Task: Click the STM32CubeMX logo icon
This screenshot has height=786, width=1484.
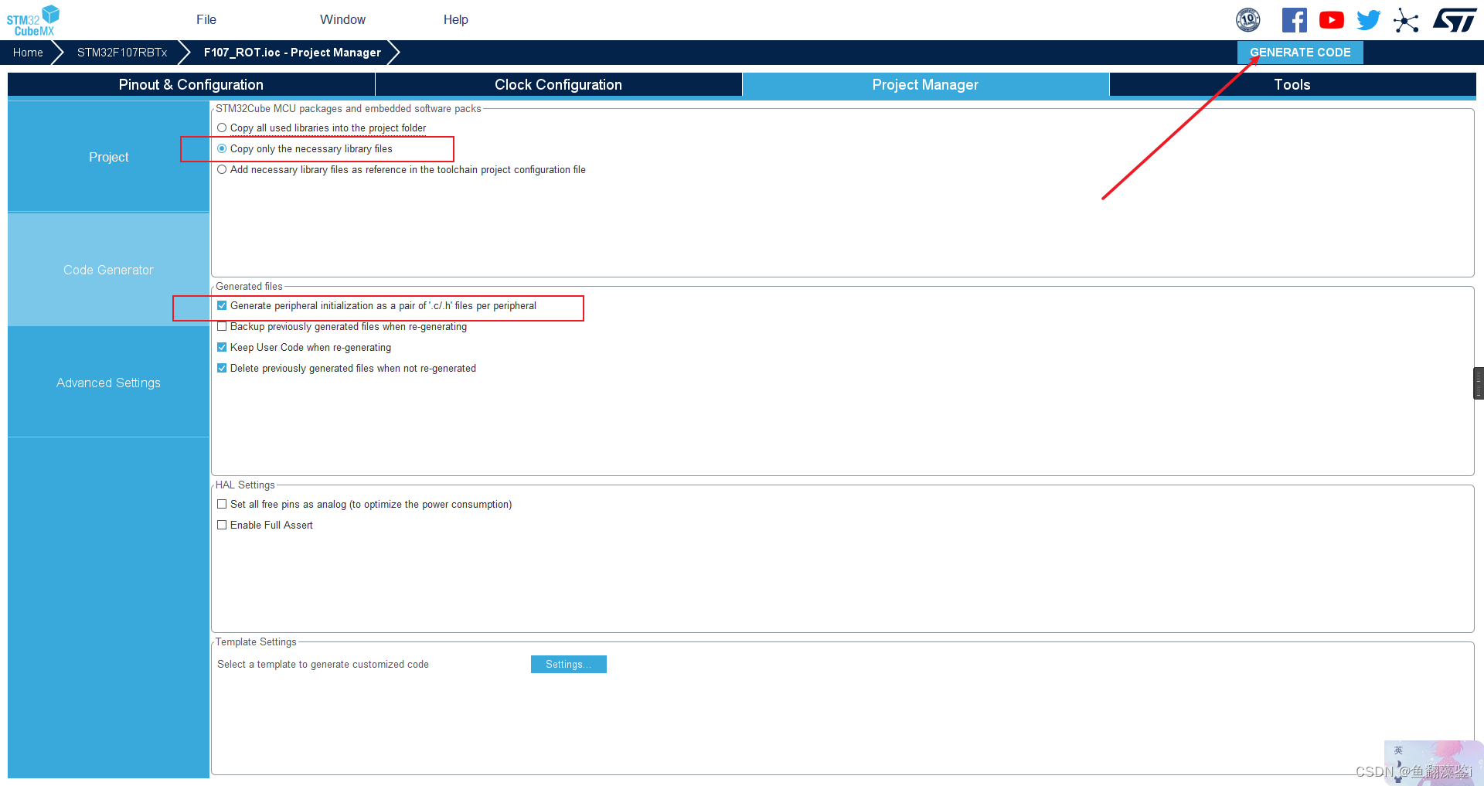Action: pyautogui.click(x=33, y=20)
